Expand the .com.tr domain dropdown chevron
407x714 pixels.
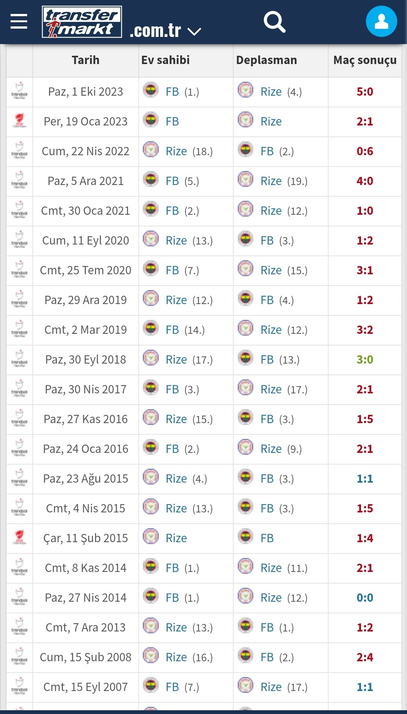[194, 31]
